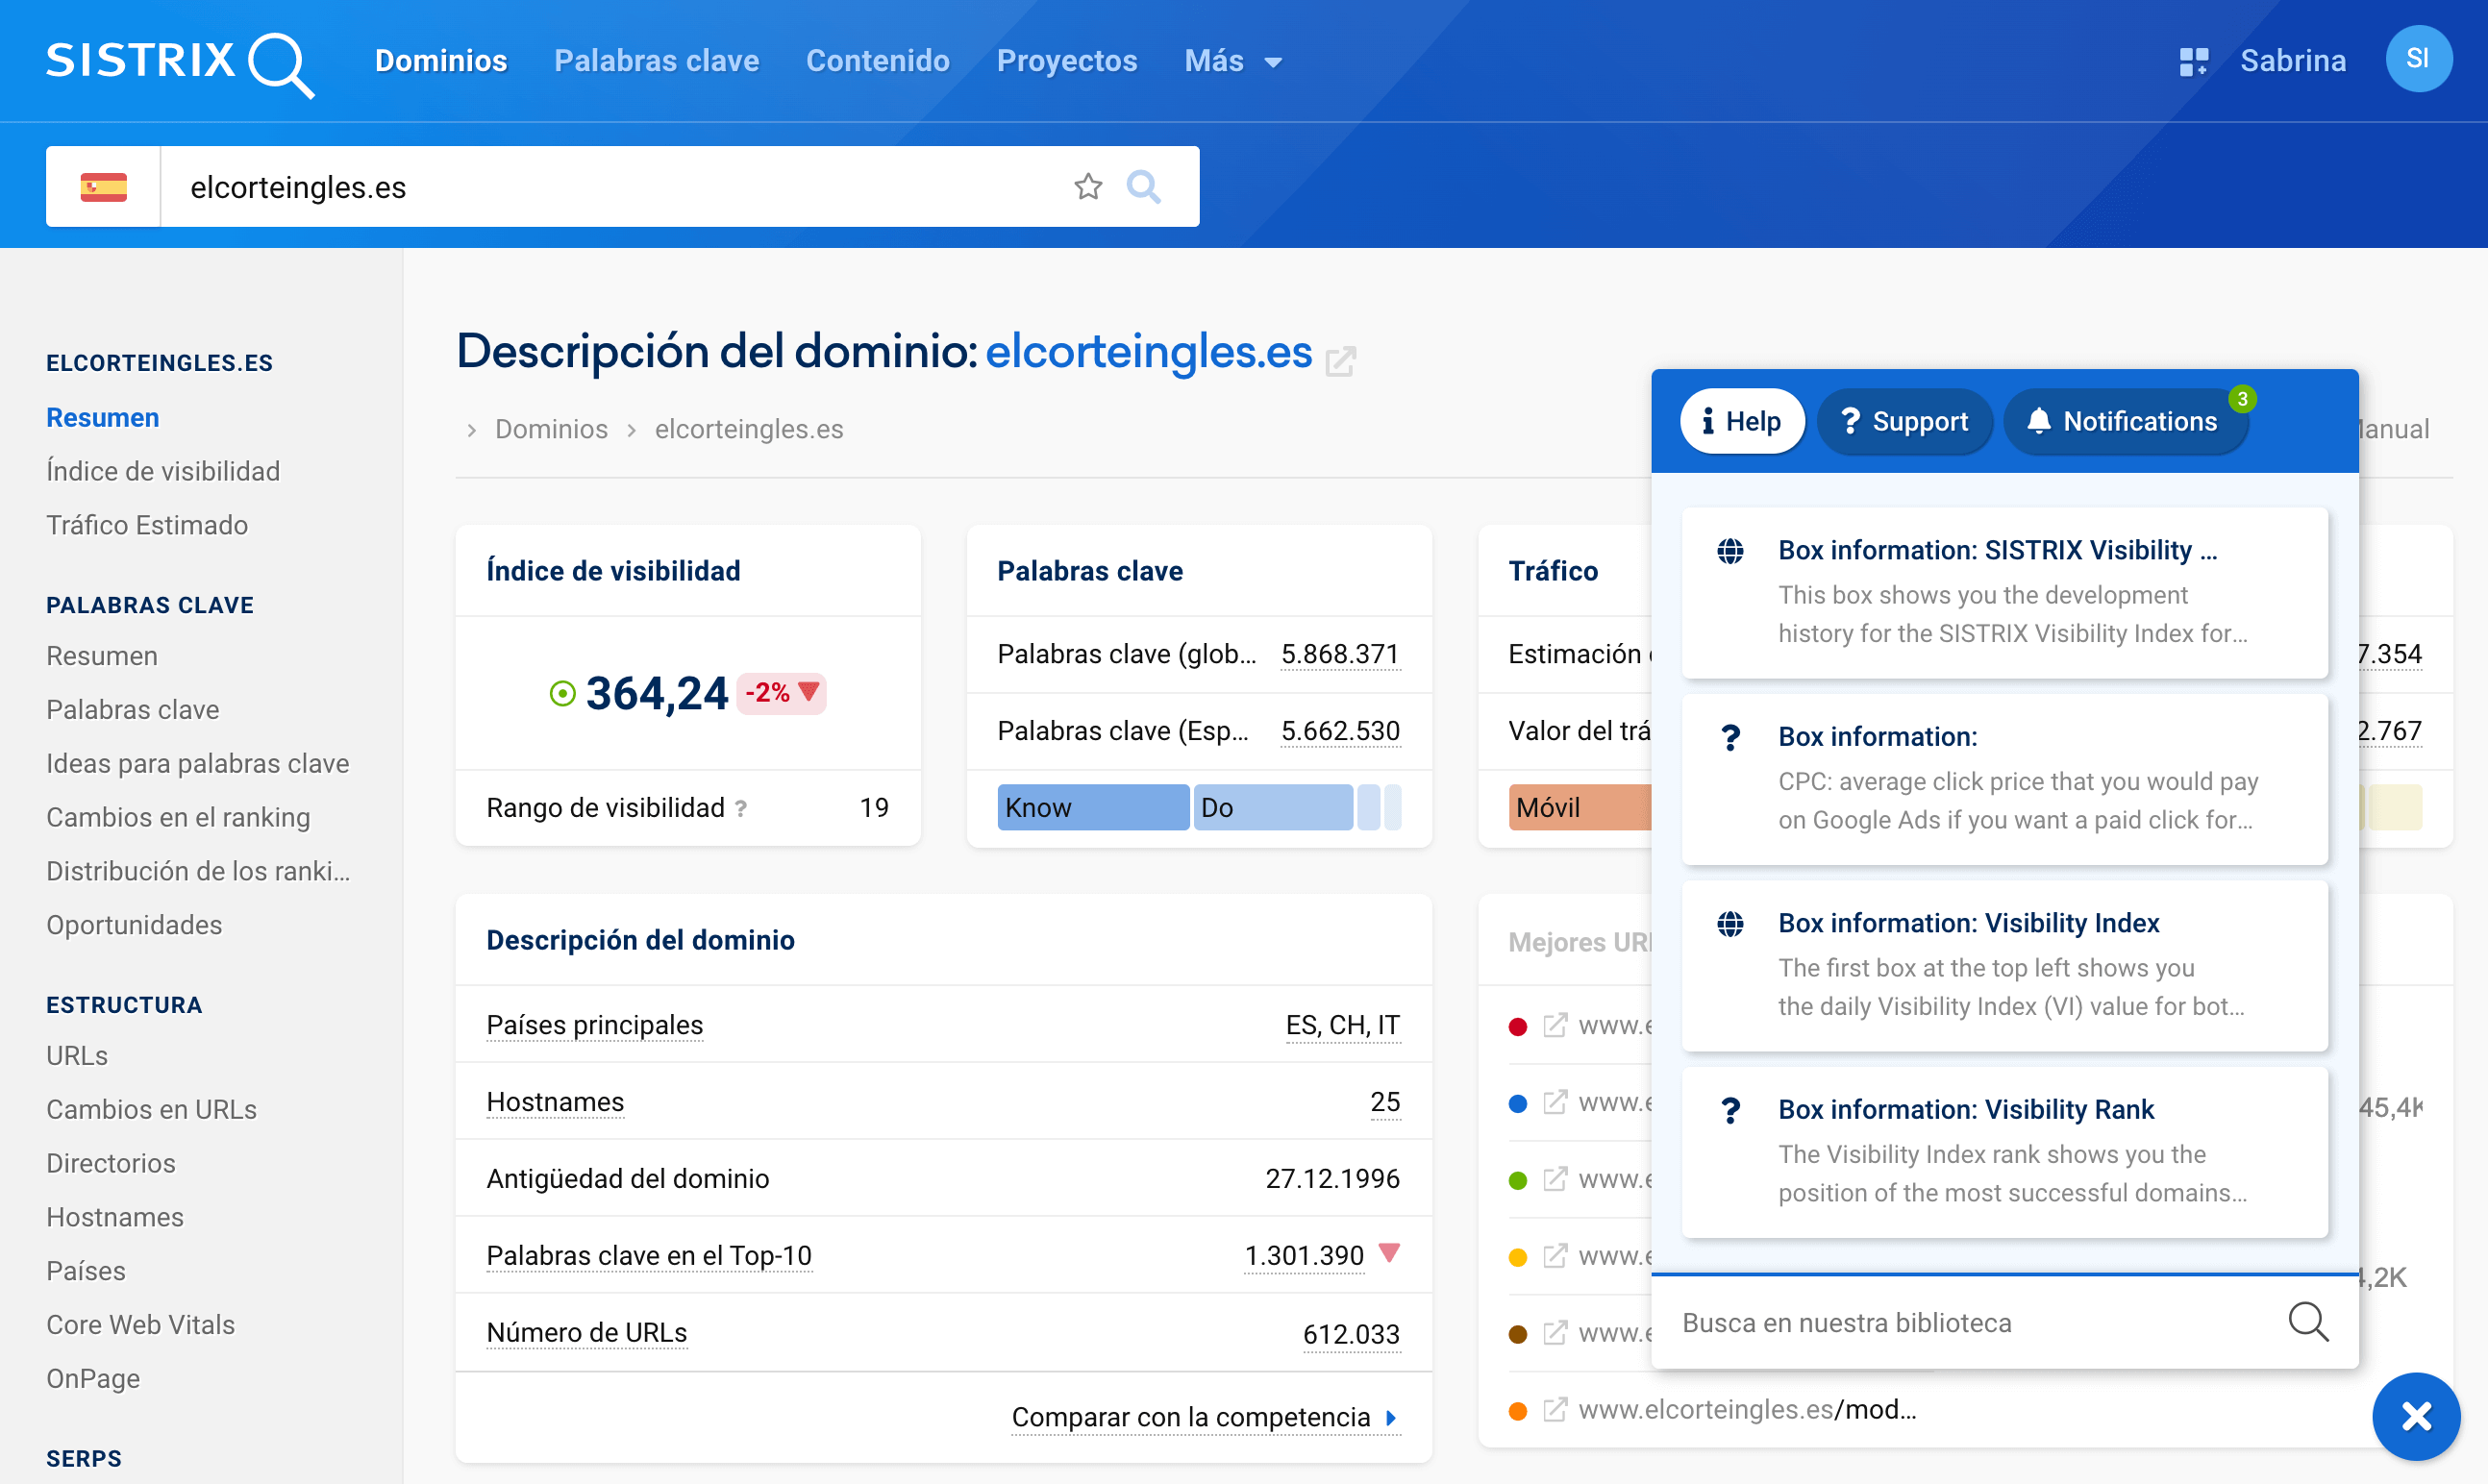The width and height of the screenshot is (2488, 1484).
Task: Select the Spain flag country selector
Action: pyautogui.click(x=104, y=187)
